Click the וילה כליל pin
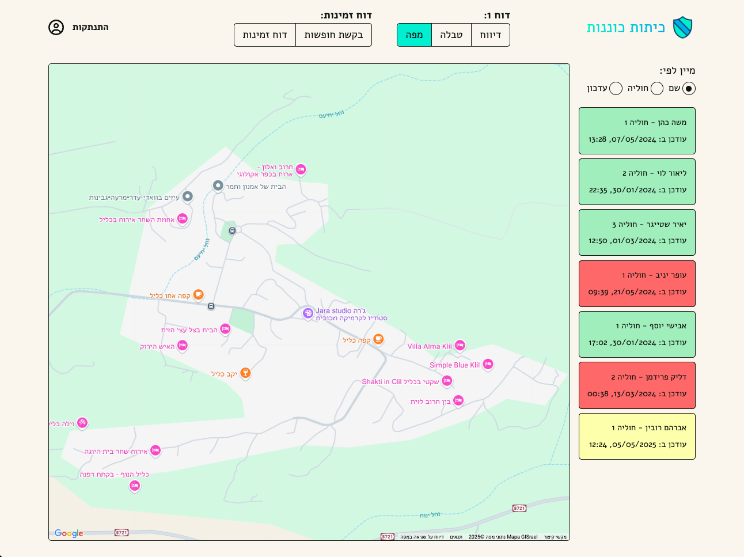The image size is (744, 557). [82, 423]
